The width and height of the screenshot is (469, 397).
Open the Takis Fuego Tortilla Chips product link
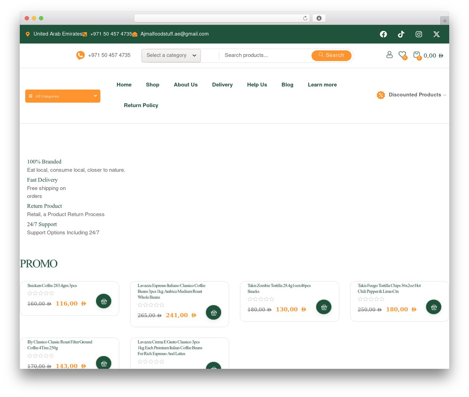point(389,289)
